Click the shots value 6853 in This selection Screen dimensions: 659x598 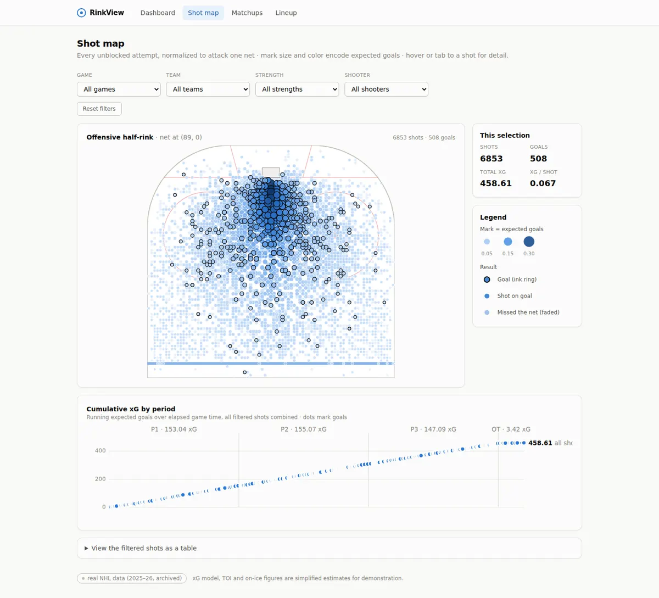492,159
